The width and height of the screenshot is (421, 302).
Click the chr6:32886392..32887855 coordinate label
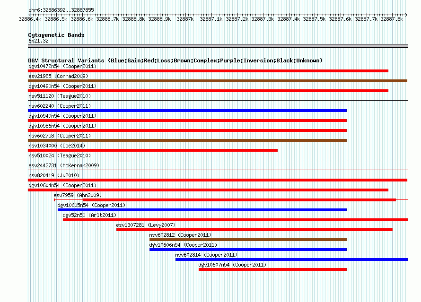[x=61, y=10]
